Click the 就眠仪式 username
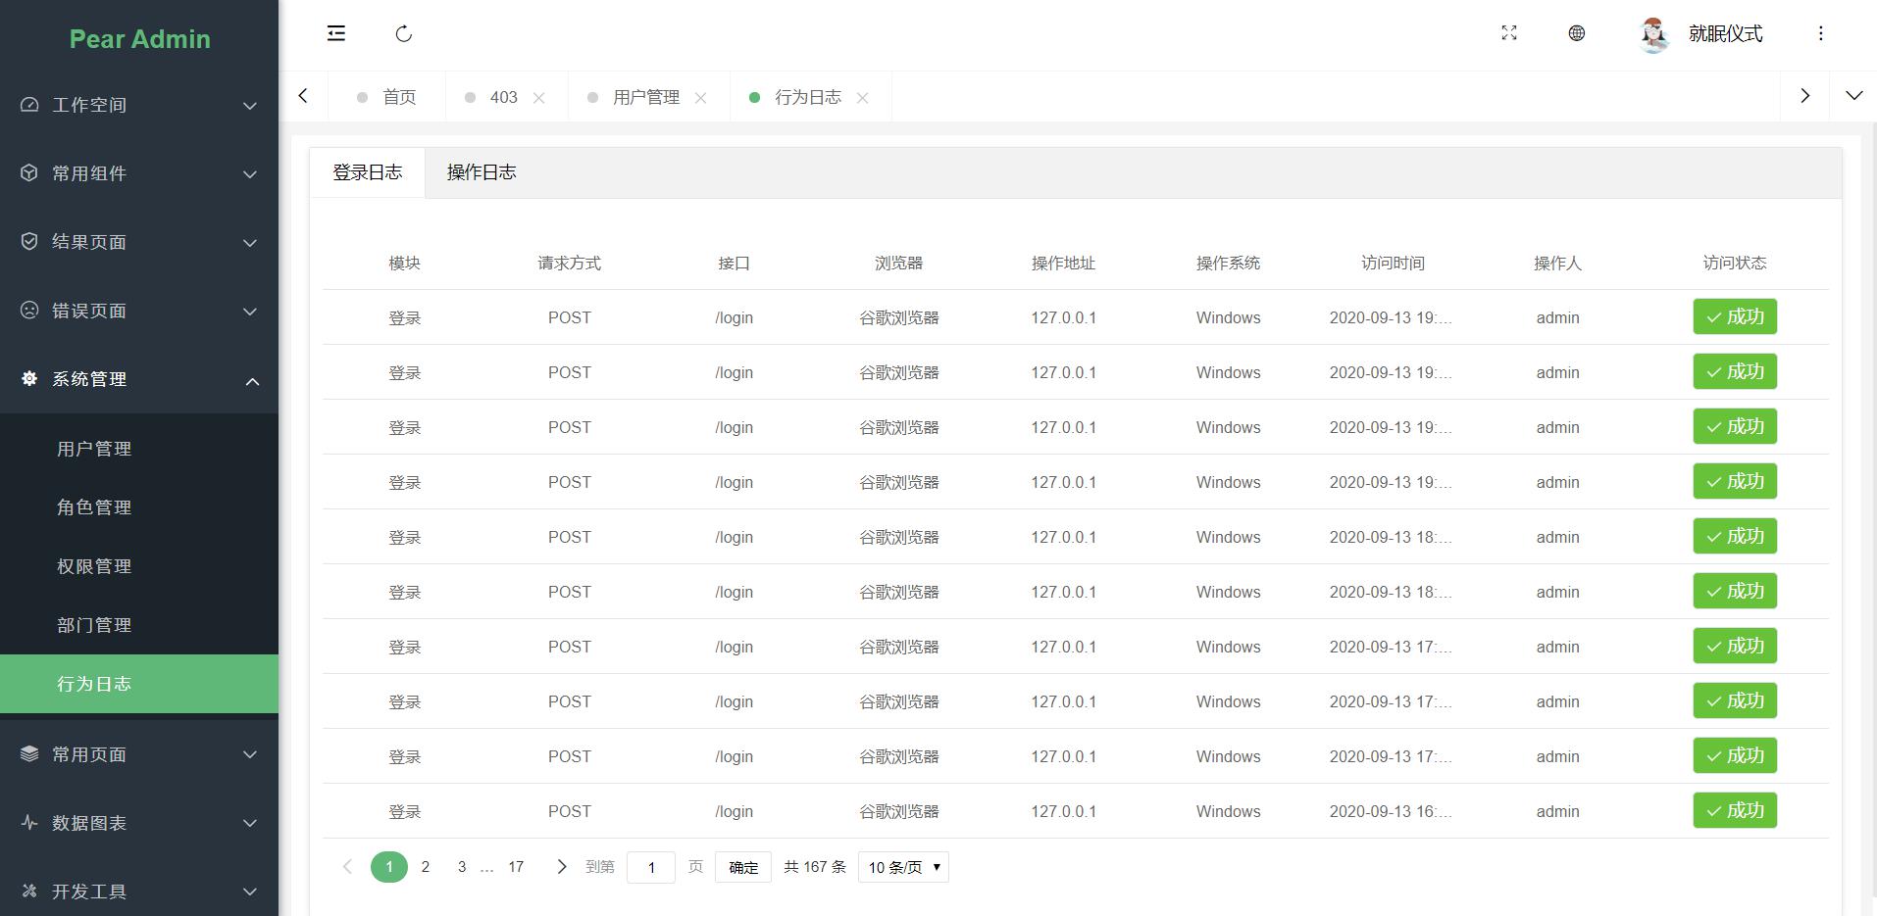 (x=1725, y=34)
